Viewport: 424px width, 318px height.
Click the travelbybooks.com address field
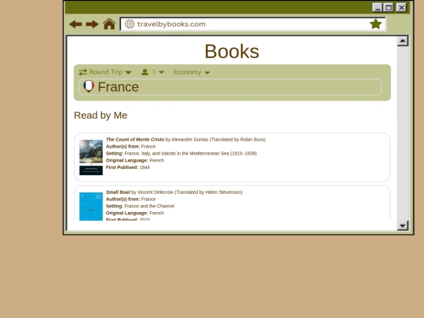coord(253,24)
